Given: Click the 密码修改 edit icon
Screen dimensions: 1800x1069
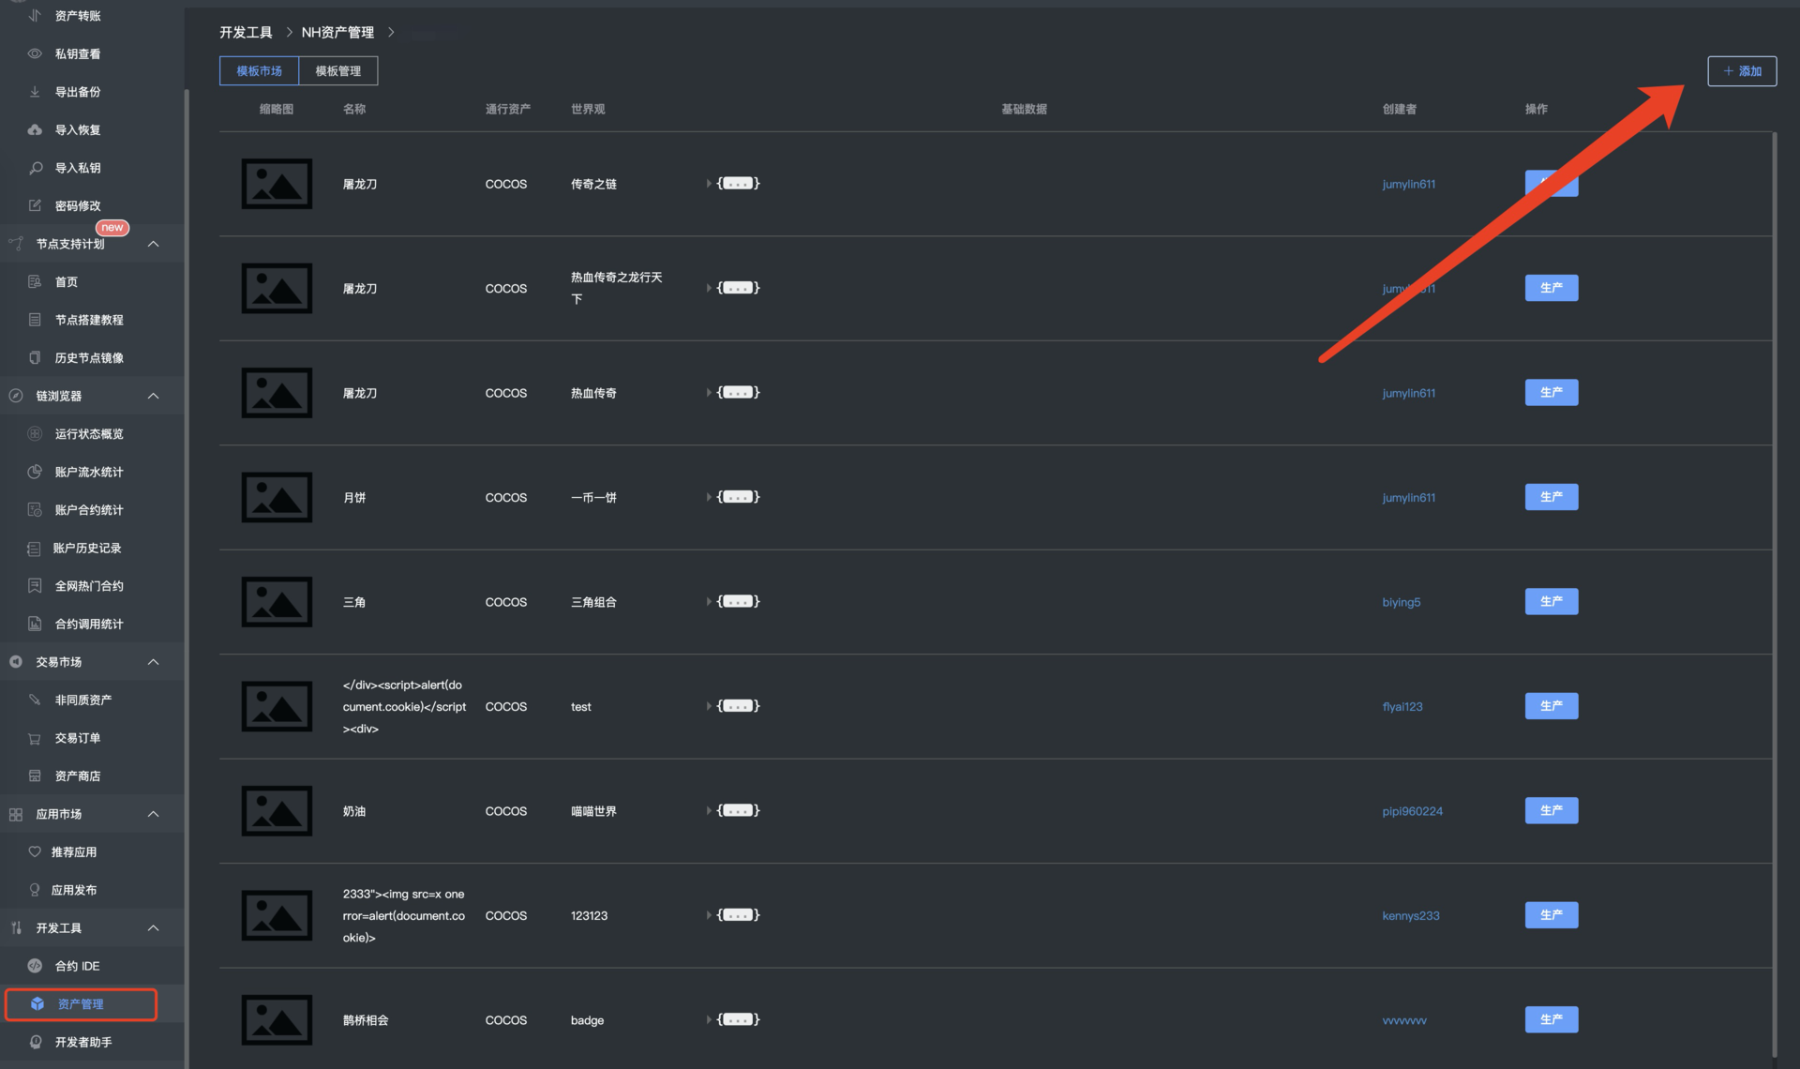Looking at the screenshot, I should [x=35, y=205].
